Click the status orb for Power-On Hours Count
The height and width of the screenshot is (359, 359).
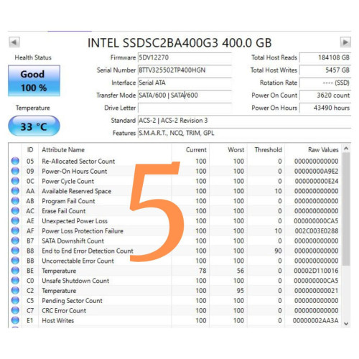click(x=15, y=171)
